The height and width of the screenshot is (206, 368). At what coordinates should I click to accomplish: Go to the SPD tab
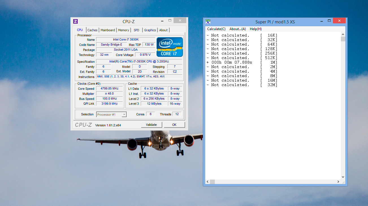coord(137,30)
